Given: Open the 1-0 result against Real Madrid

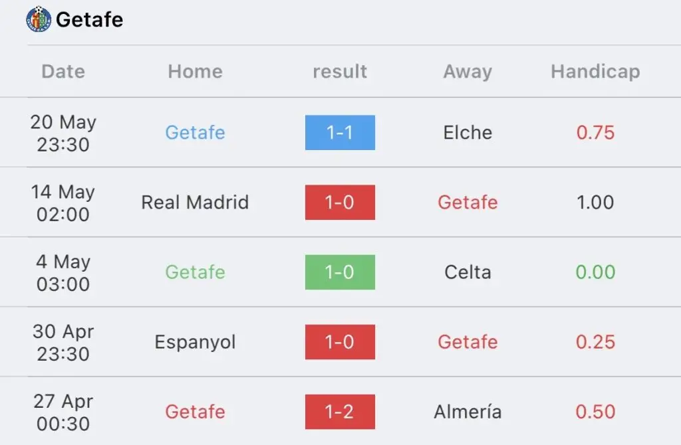Looking at the screenshot, I should tap(340, 203).
